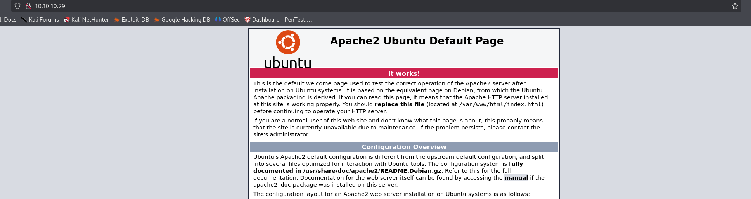Screen dimensions: 751x199
Task: Click the Kali Forums bookmark favicon
Action: point(24,20)
